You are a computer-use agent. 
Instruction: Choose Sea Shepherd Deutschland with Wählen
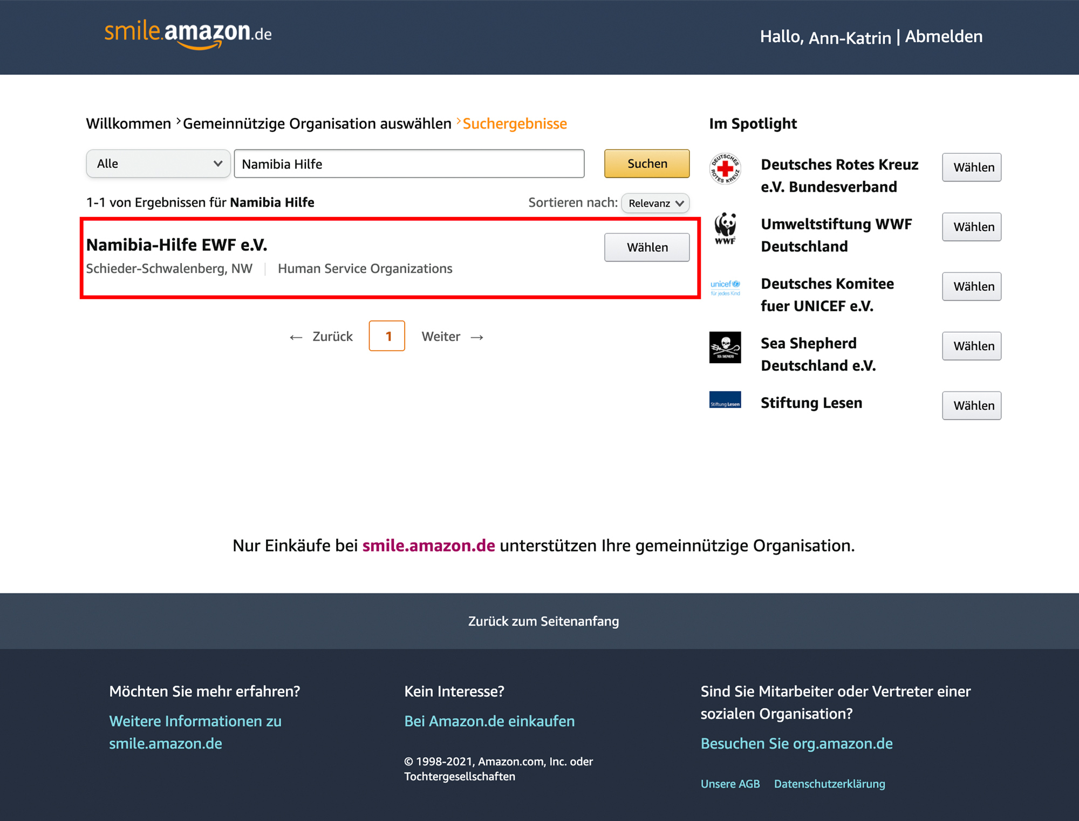point(972,346)
